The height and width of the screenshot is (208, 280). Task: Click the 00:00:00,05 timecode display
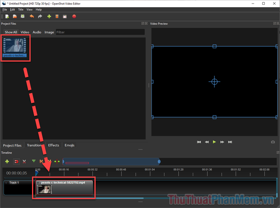click(x=17, y=173)
